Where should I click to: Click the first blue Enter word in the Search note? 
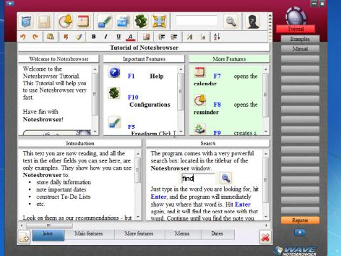click(x=158, y=197)
